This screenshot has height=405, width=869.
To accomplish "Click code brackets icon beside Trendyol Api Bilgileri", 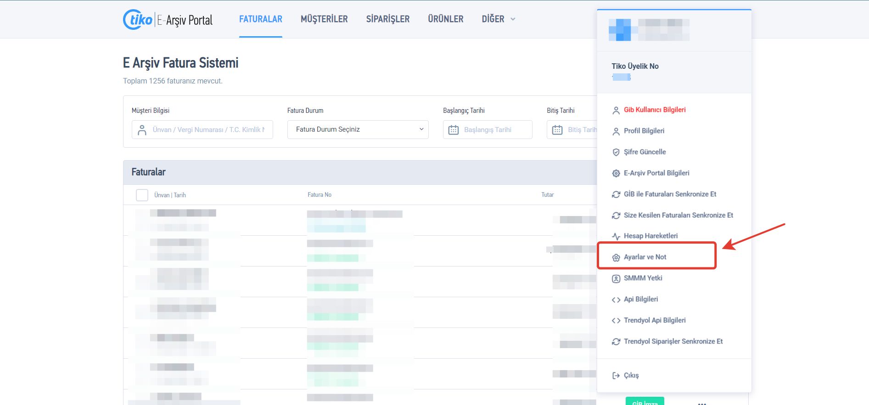I will click(x=616, y=321).
